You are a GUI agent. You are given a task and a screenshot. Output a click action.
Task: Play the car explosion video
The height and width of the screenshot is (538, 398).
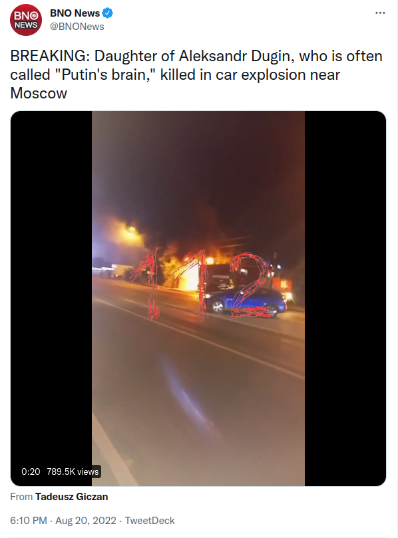tap(198, 298)
